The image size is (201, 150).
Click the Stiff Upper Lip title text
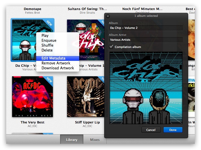(x=87, y=122)
